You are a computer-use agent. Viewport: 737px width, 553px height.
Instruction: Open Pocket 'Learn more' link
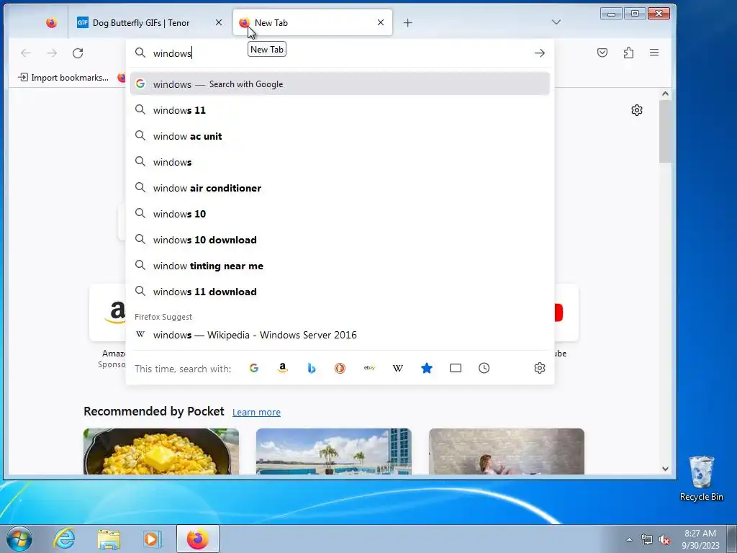256,413
